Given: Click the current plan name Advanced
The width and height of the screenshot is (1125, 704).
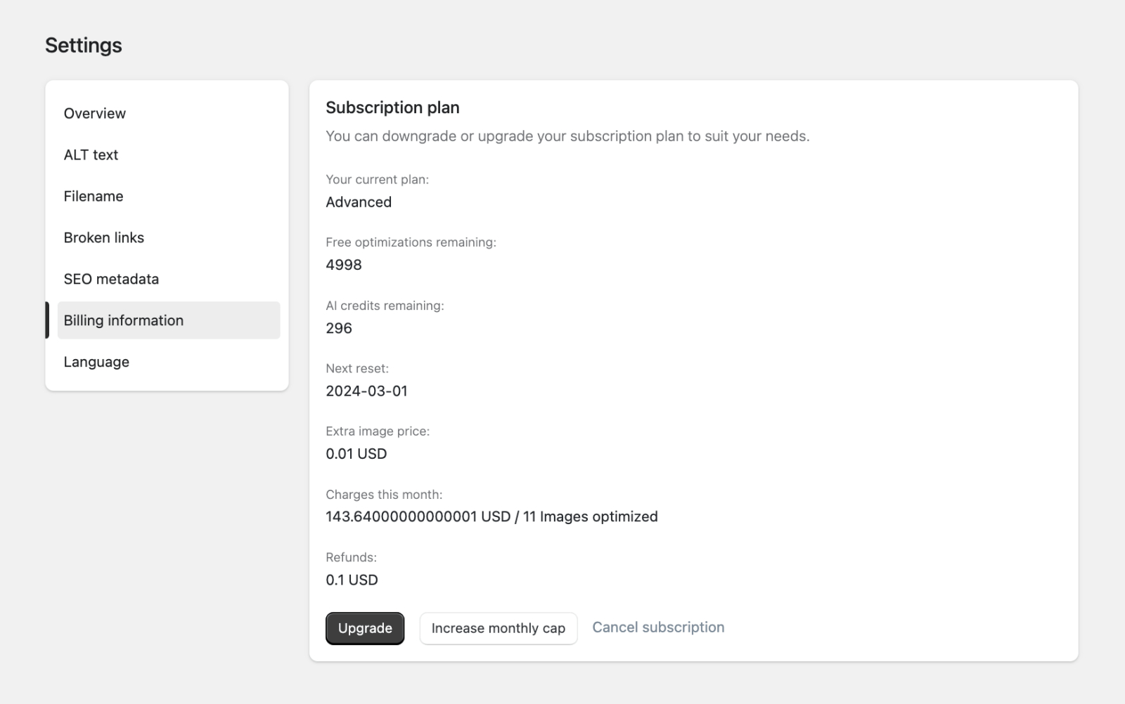Looking at the screenshot, I should (359, 202).
